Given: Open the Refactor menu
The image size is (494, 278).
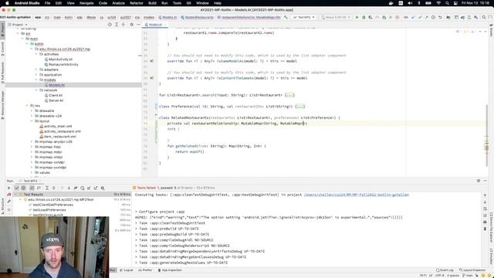Looking at the screenshot, I should (x=137, y=3).
